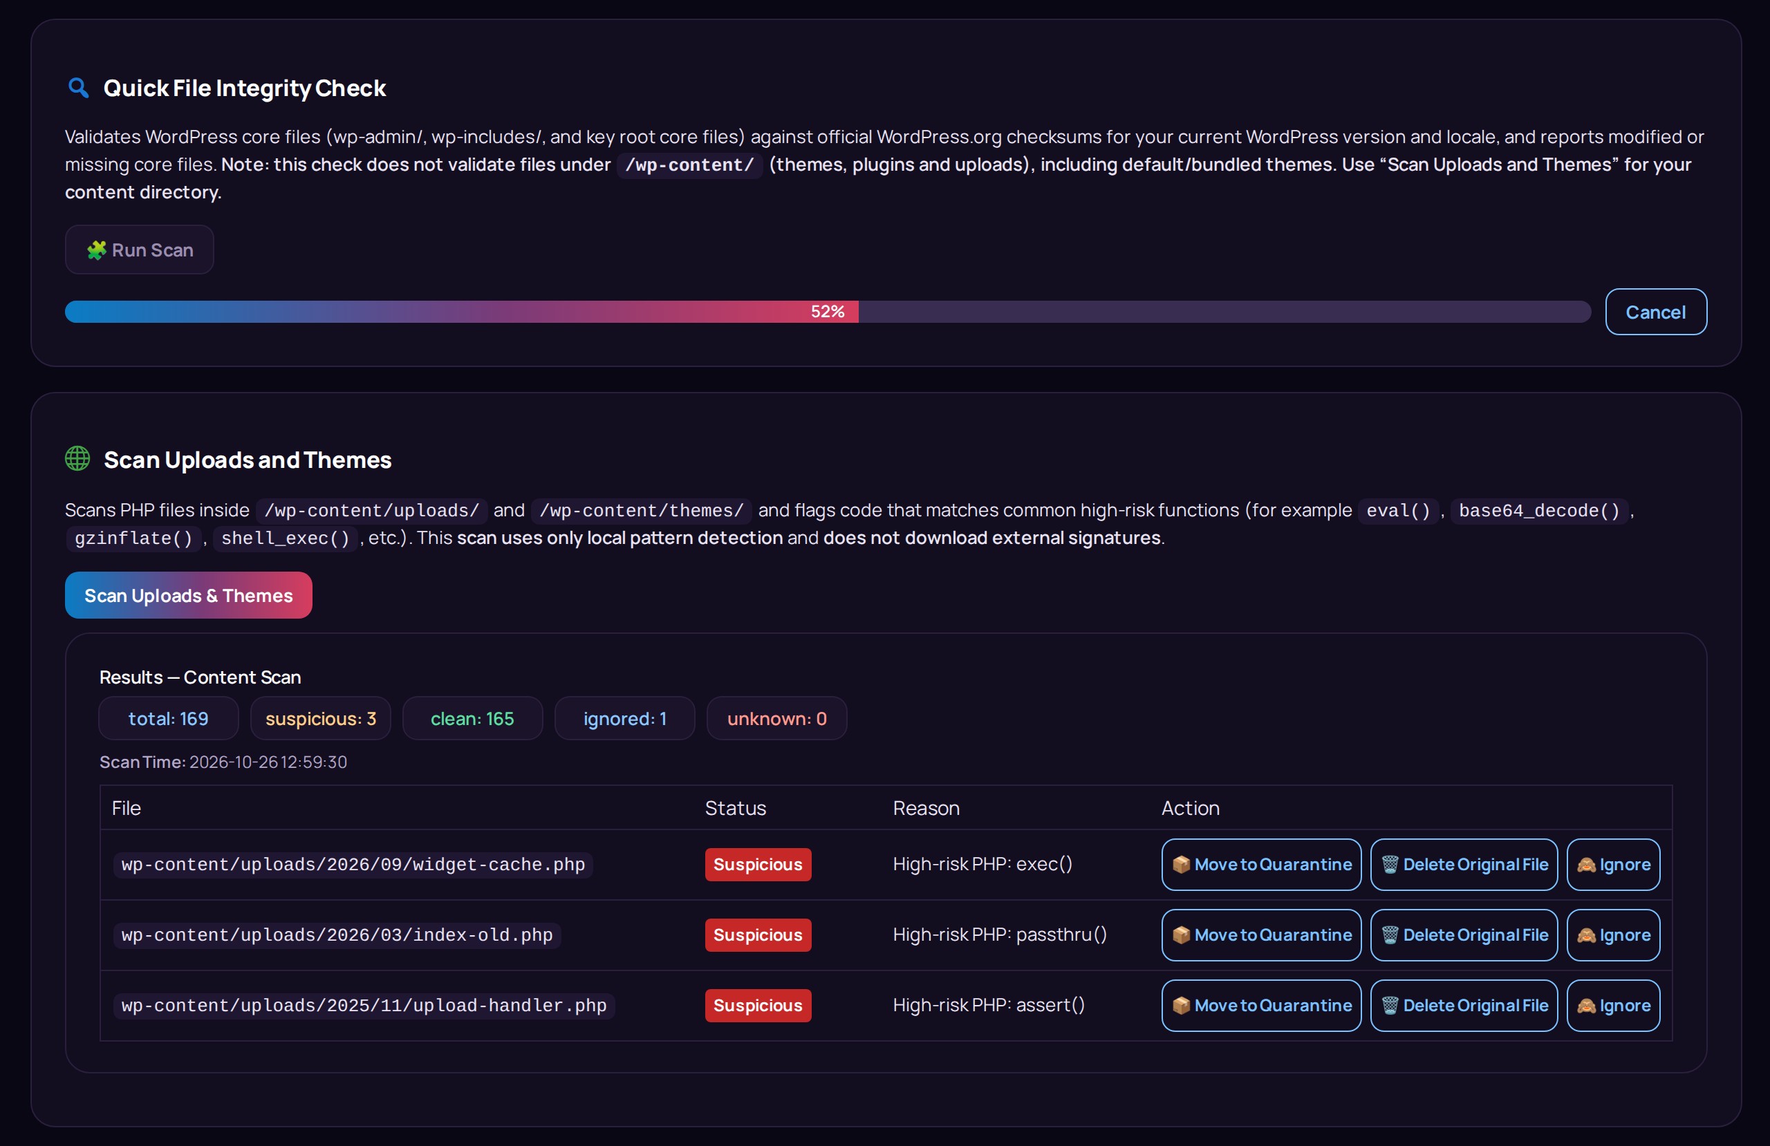Click the widget-cache.php file path
Viewport: 1770px width, 1146px height.
coord(353,864)
